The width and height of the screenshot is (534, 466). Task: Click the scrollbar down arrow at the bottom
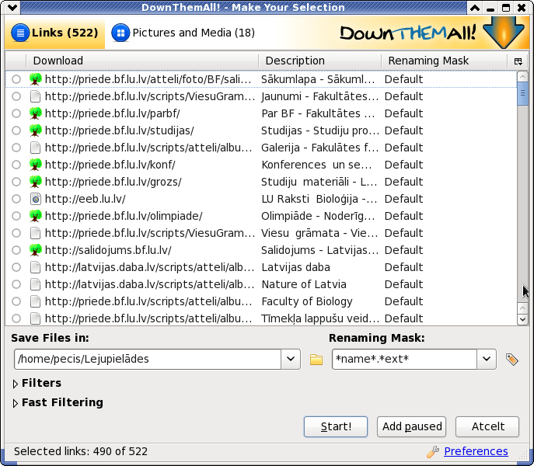(522, 319)
